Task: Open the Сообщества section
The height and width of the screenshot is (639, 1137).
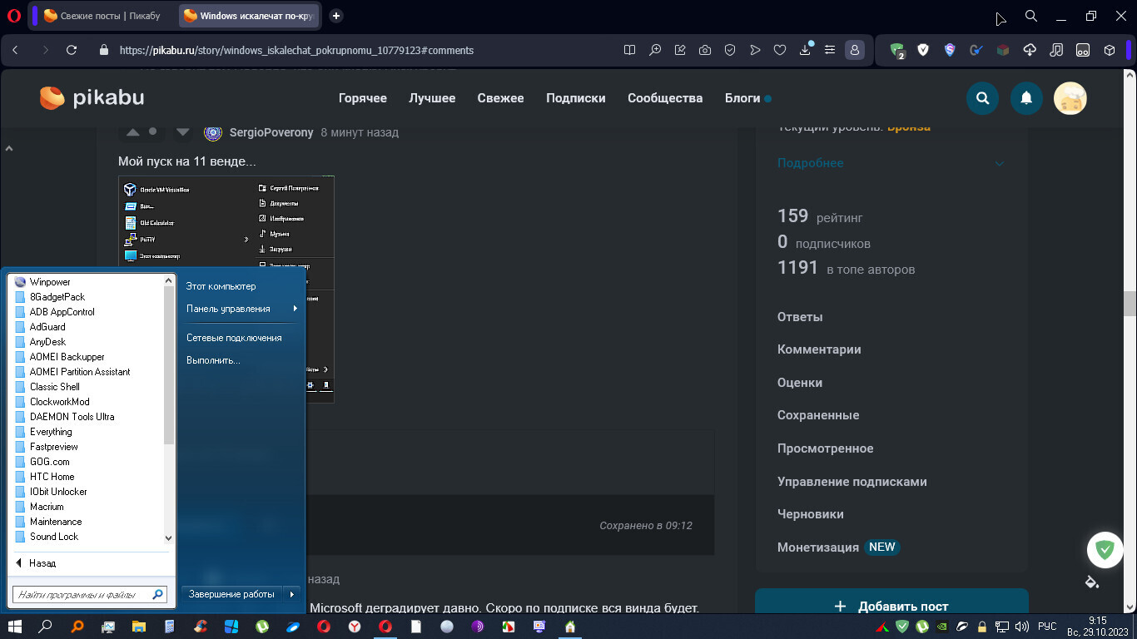Action: click(x=665, y=98)
